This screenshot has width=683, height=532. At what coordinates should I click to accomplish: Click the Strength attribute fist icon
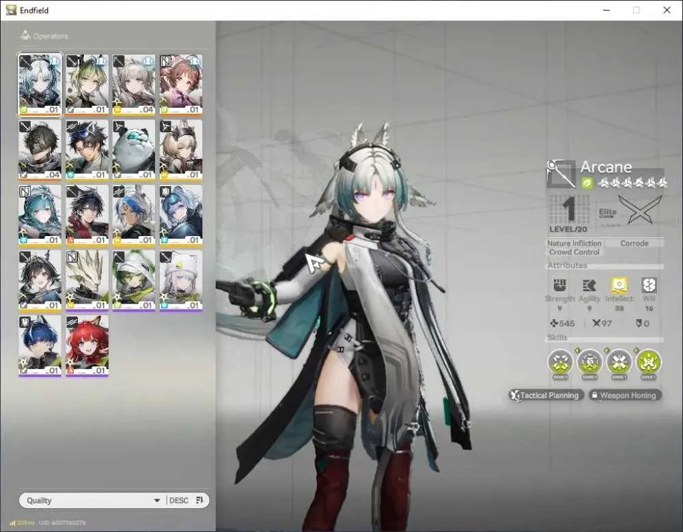(559, 285)
